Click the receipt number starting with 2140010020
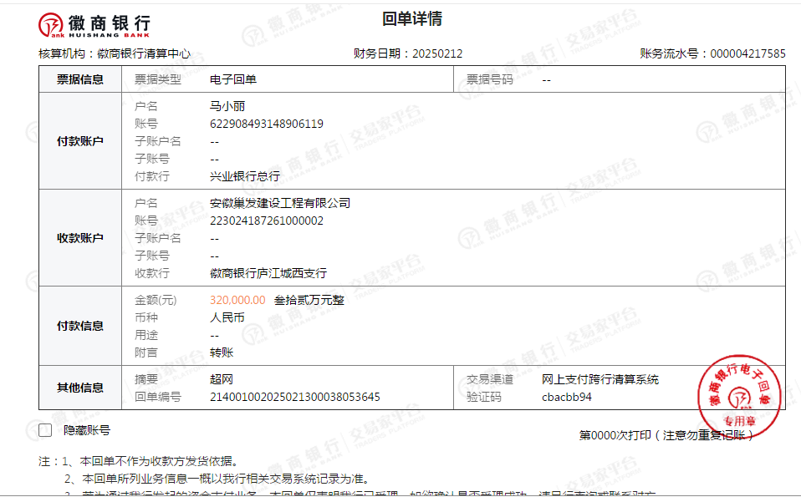801x497 pixels. point(294,397)
